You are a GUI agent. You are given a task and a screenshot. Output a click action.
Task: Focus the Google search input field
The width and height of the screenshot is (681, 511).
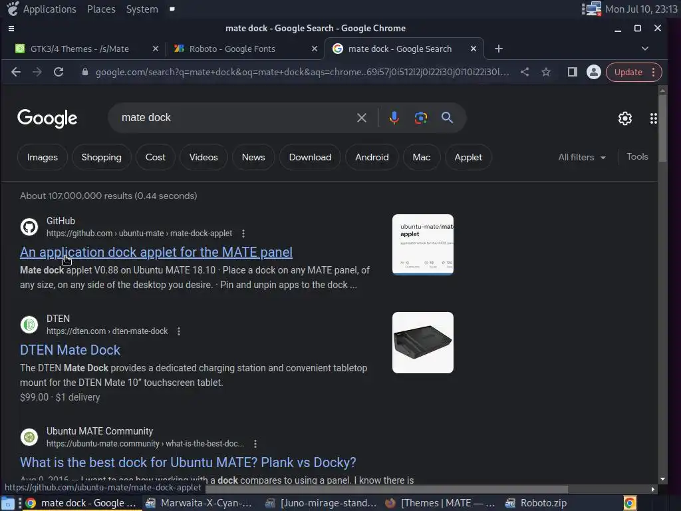(x=235, y=118)
